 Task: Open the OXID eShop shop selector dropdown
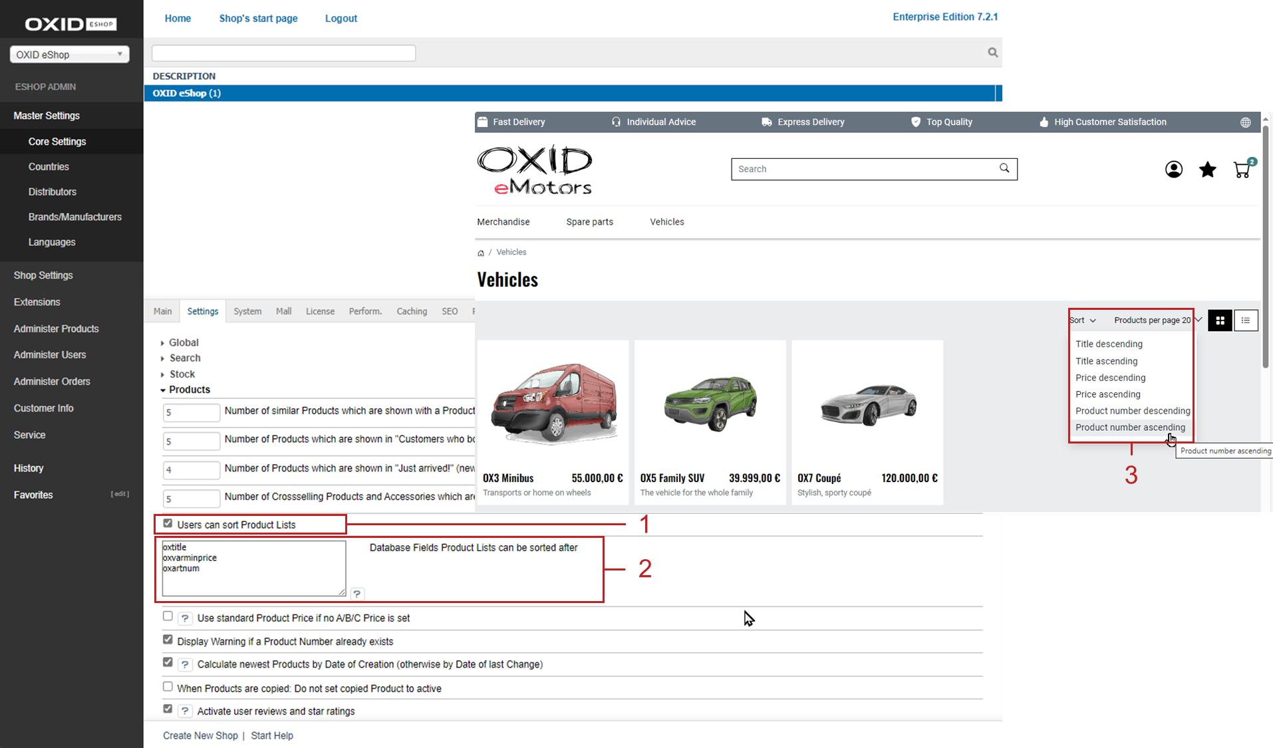(x=69, y=55)
